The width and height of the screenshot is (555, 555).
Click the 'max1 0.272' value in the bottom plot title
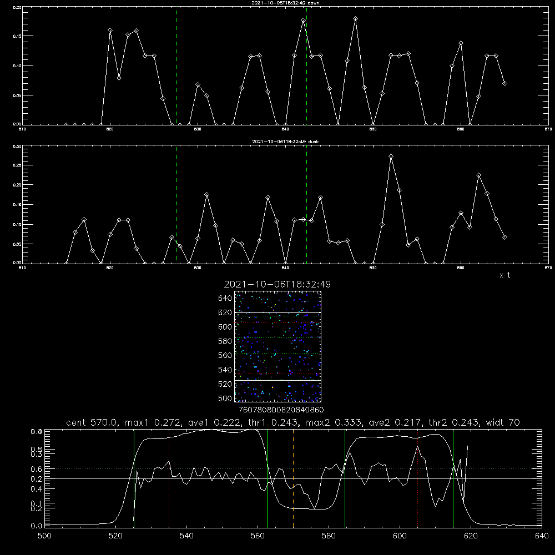(x=152, y=422)
